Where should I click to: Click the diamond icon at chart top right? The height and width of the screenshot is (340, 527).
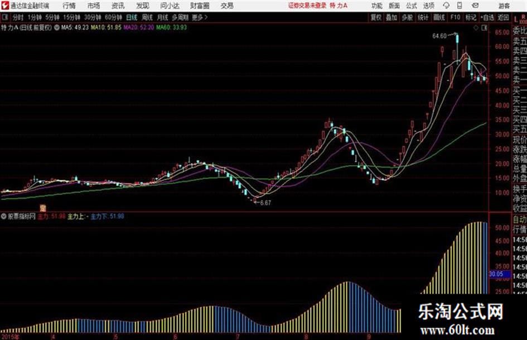(476, 28)
